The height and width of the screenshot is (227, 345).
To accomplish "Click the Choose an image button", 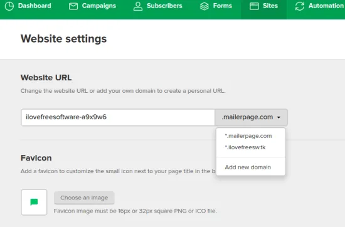I will pos(84,198).
